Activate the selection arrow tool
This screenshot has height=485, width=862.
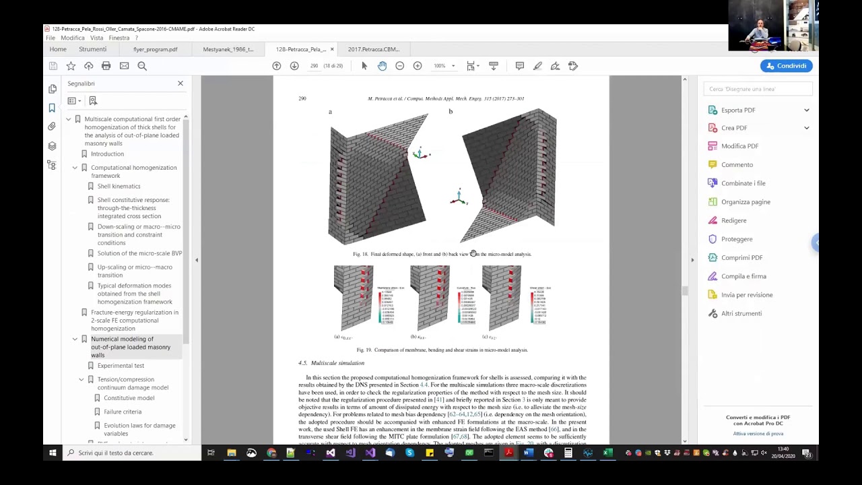coord(364,66)
